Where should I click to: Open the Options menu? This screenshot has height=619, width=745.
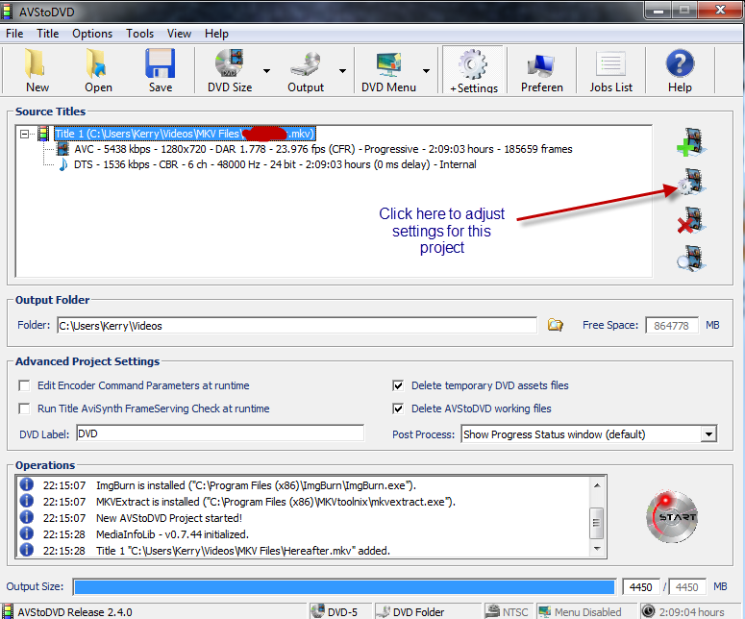point(92,34)
